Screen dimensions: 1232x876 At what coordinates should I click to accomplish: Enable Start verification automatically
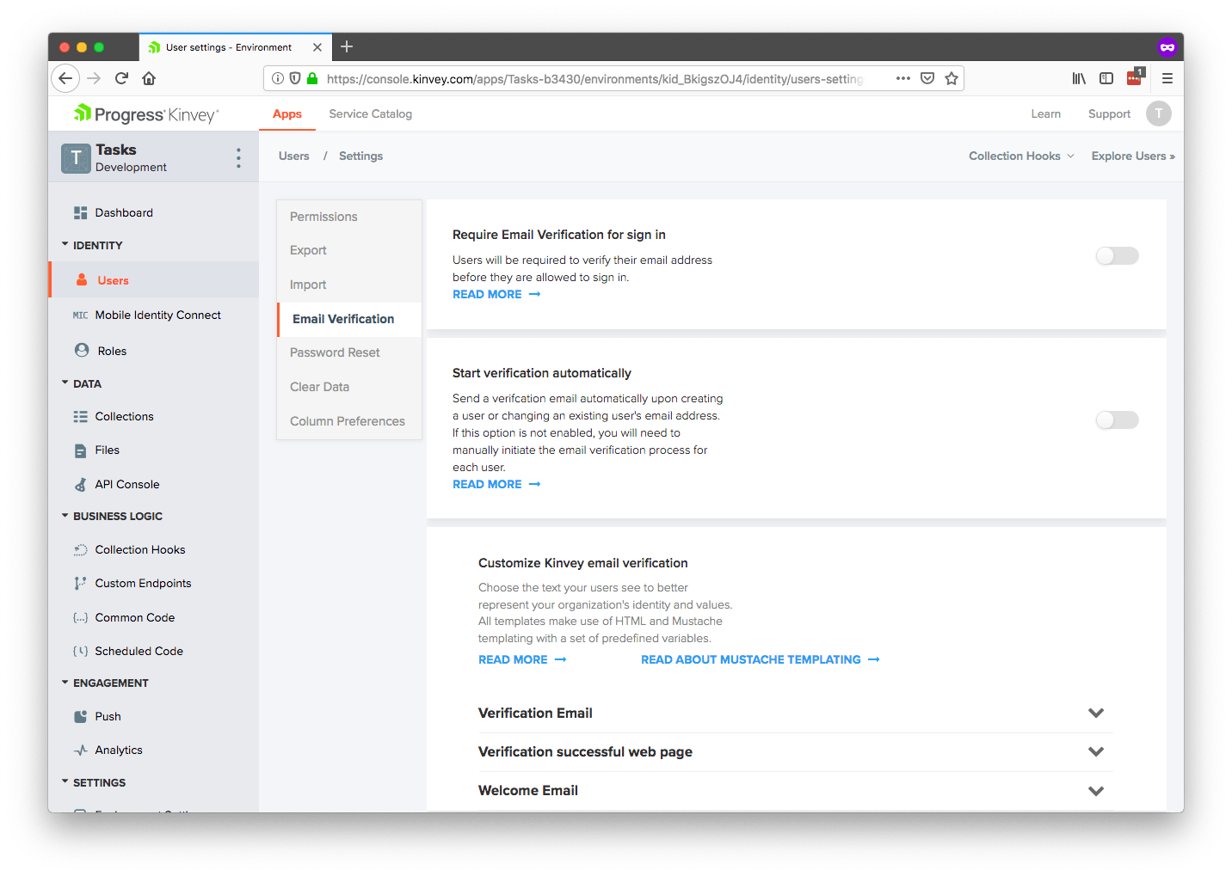1117,420
